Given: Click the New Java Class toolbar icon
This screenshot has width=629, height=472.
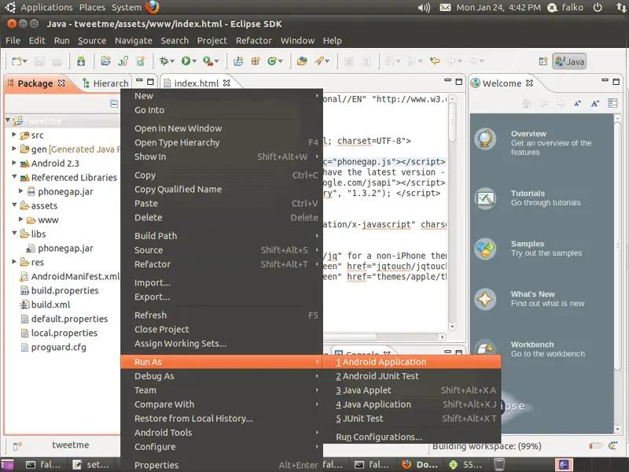Looking at the screenshot, I should pos(272,61).
